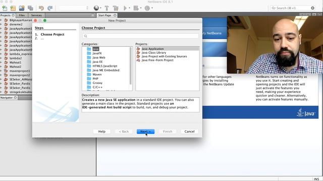Select the Projects tab
Viewport: 323px width, 181px height.
pos(6,15)
